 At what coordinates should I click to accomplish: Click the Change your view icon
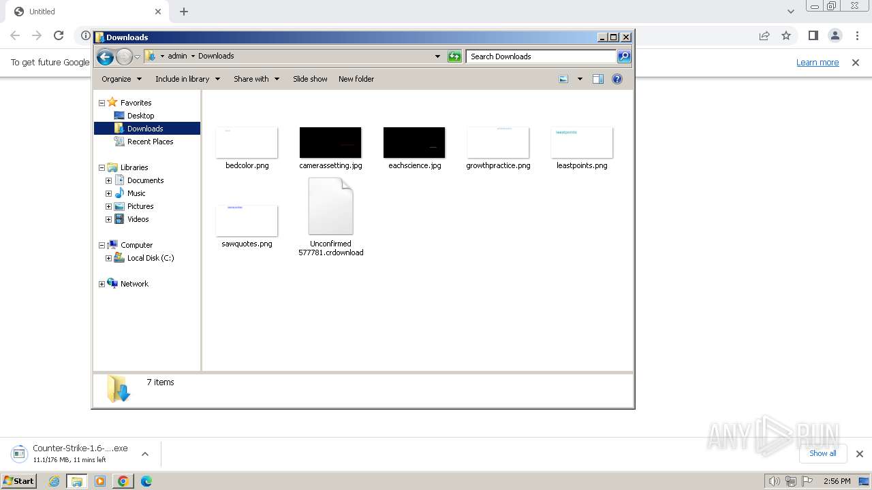[563, 79]
